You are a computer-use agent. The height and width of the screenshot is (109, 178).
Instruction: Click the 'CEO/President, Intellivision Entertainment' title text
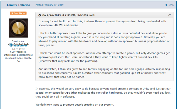pos(18,53)
